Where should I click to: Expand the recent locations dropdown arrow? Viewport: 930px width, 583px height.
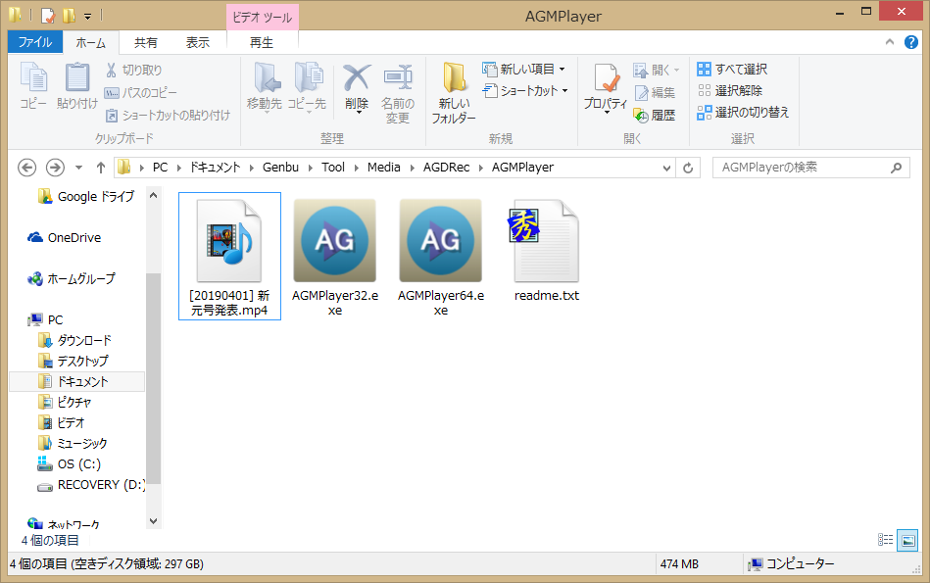pyautogui.click(x=78, y=168)
